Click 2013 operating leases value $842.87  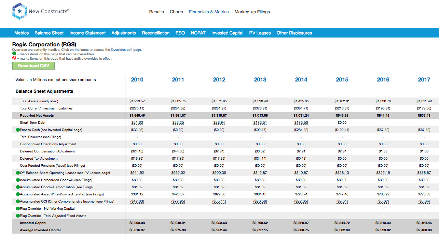point(260,173)
